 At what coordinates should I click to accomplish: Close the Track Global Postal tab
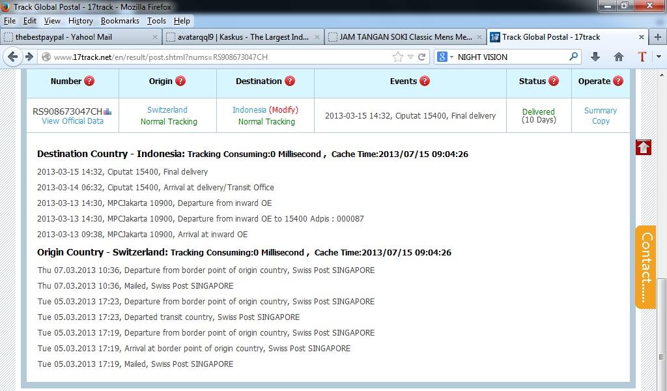click(x=641, y=37)
